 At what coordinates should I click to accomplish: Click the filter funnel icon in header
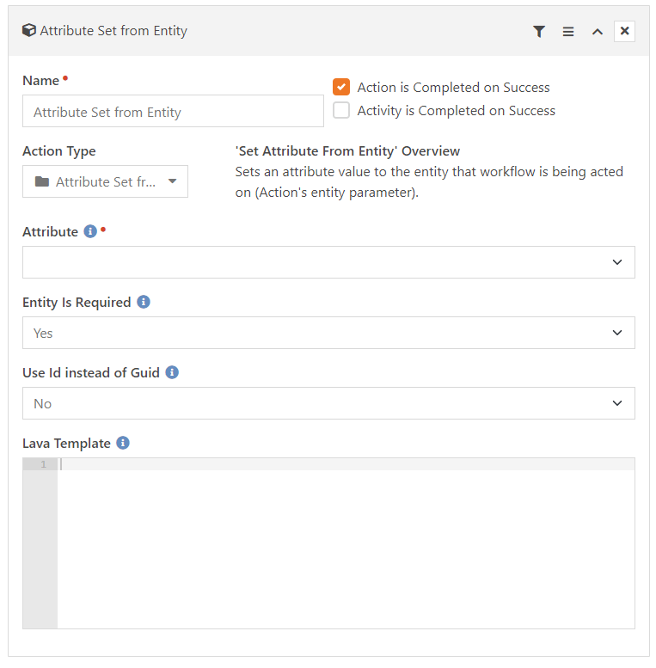point(539,32)
